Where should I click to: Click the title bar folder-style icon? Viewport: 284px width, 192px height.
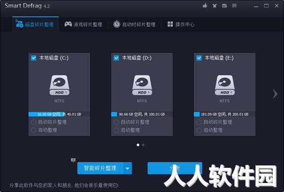224,6
